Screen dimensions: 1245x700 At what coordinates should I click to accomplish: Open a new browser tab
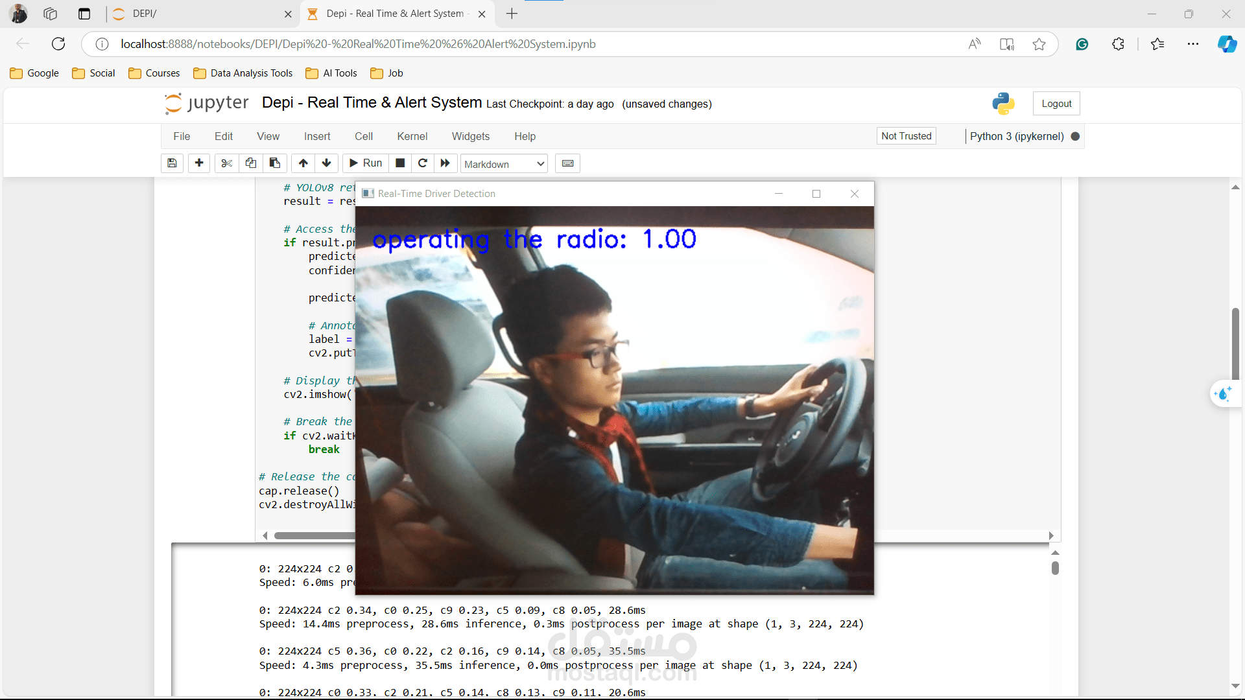pyautogui.click(x=512, y=14)
